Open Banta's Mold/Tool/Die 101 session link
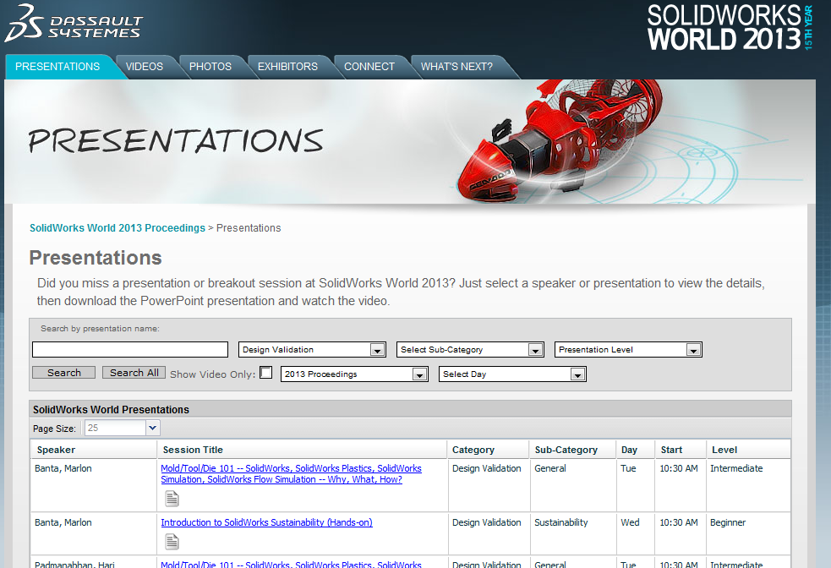The image size is (831, 568). [291, 473]
